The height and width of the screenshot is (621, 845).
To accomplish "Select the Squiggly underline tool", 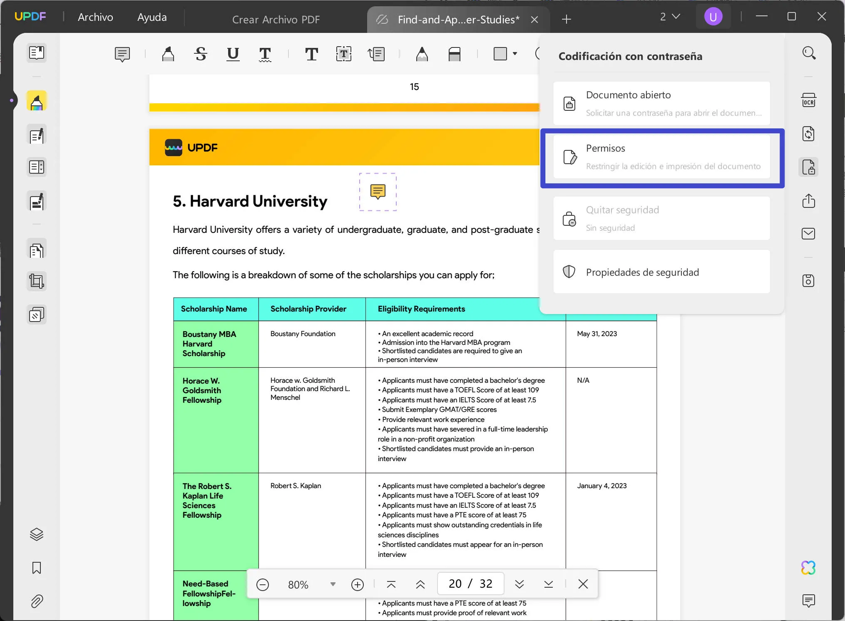I will click(265, 54).
